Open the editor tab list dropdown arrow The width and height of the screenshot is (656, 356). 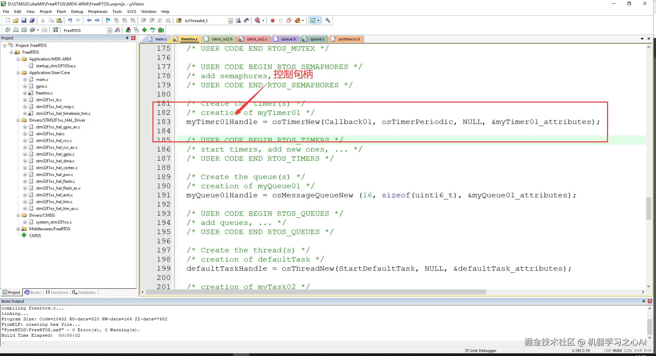click(x=642, y=39)
